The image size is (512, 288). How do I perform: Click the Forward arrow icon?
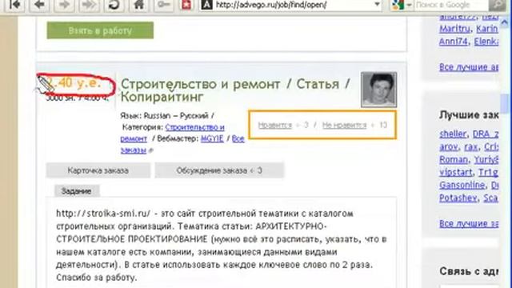[x=64, y=5]
